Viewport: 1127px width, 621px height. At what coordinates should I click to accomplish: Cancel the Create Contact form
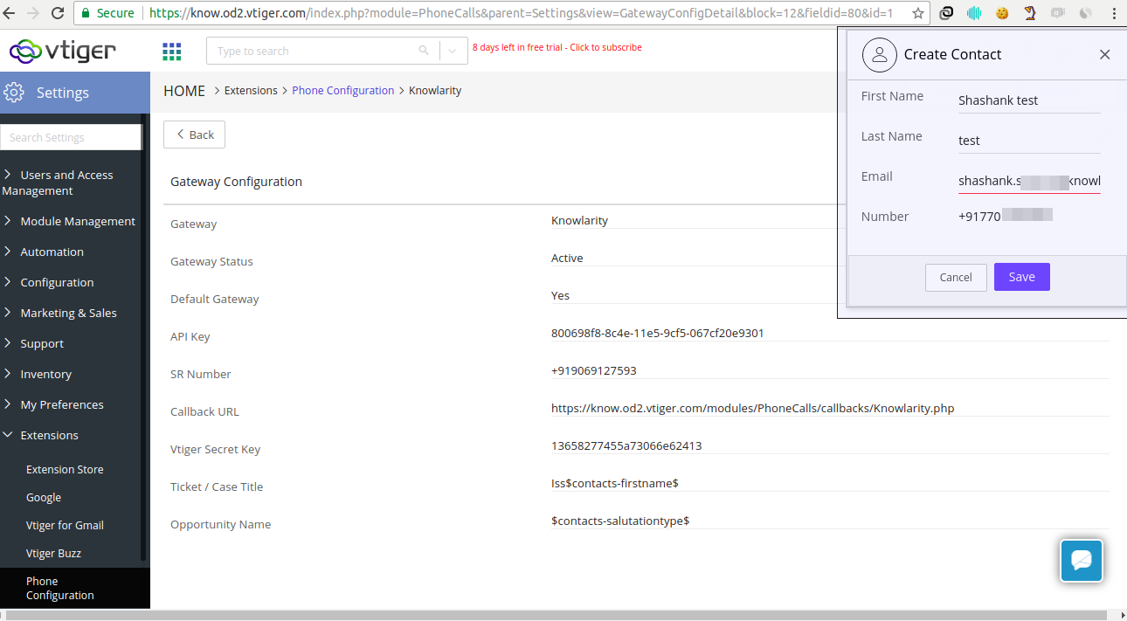[956, 277]
